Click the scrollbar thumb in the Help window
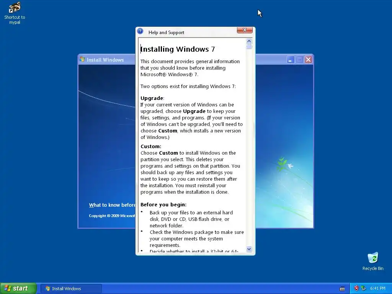 (249, 47)
